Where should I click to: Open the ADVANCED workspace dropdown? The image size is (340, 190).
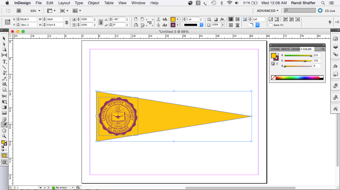[267, 11]
